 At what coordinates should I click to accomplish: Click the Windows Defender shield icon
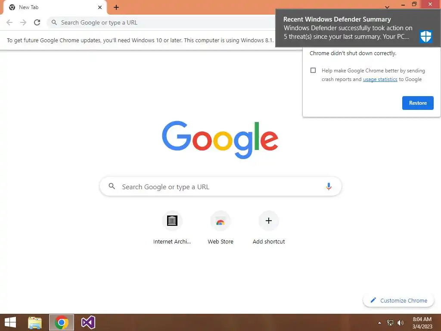(x=426, y=36)
